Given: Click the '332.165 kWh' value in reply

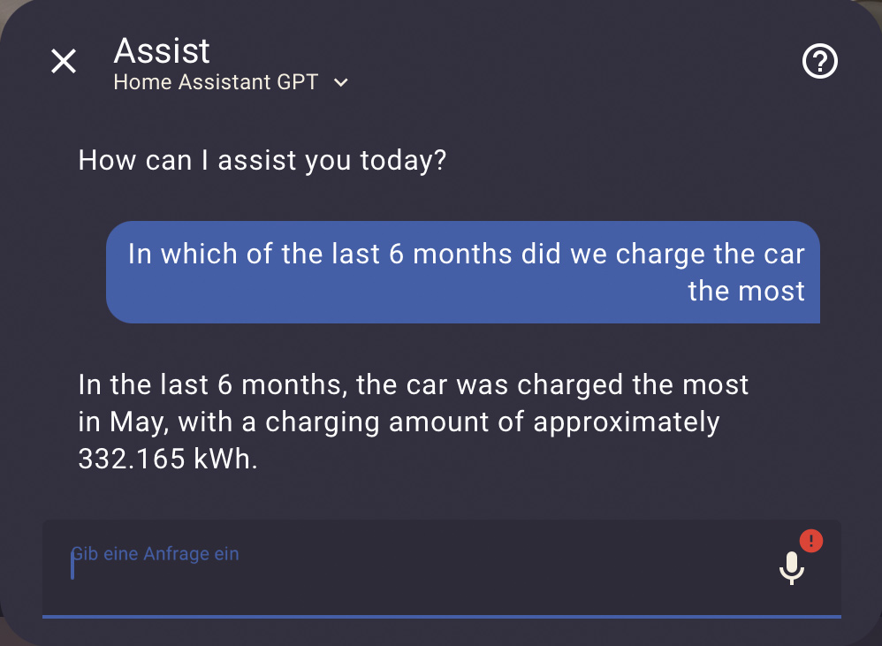Looking at the screenshot, I should click(168, 459).
